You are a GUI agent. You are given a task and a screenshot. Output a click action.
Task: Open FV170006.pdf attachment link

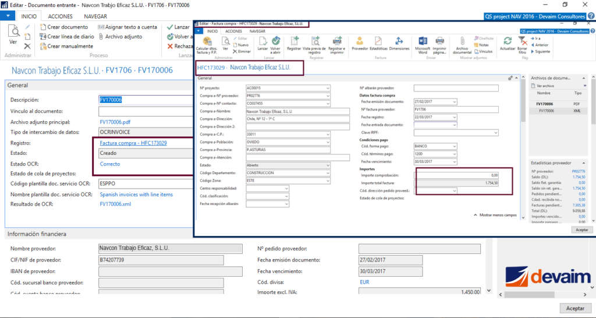(115, 122)
